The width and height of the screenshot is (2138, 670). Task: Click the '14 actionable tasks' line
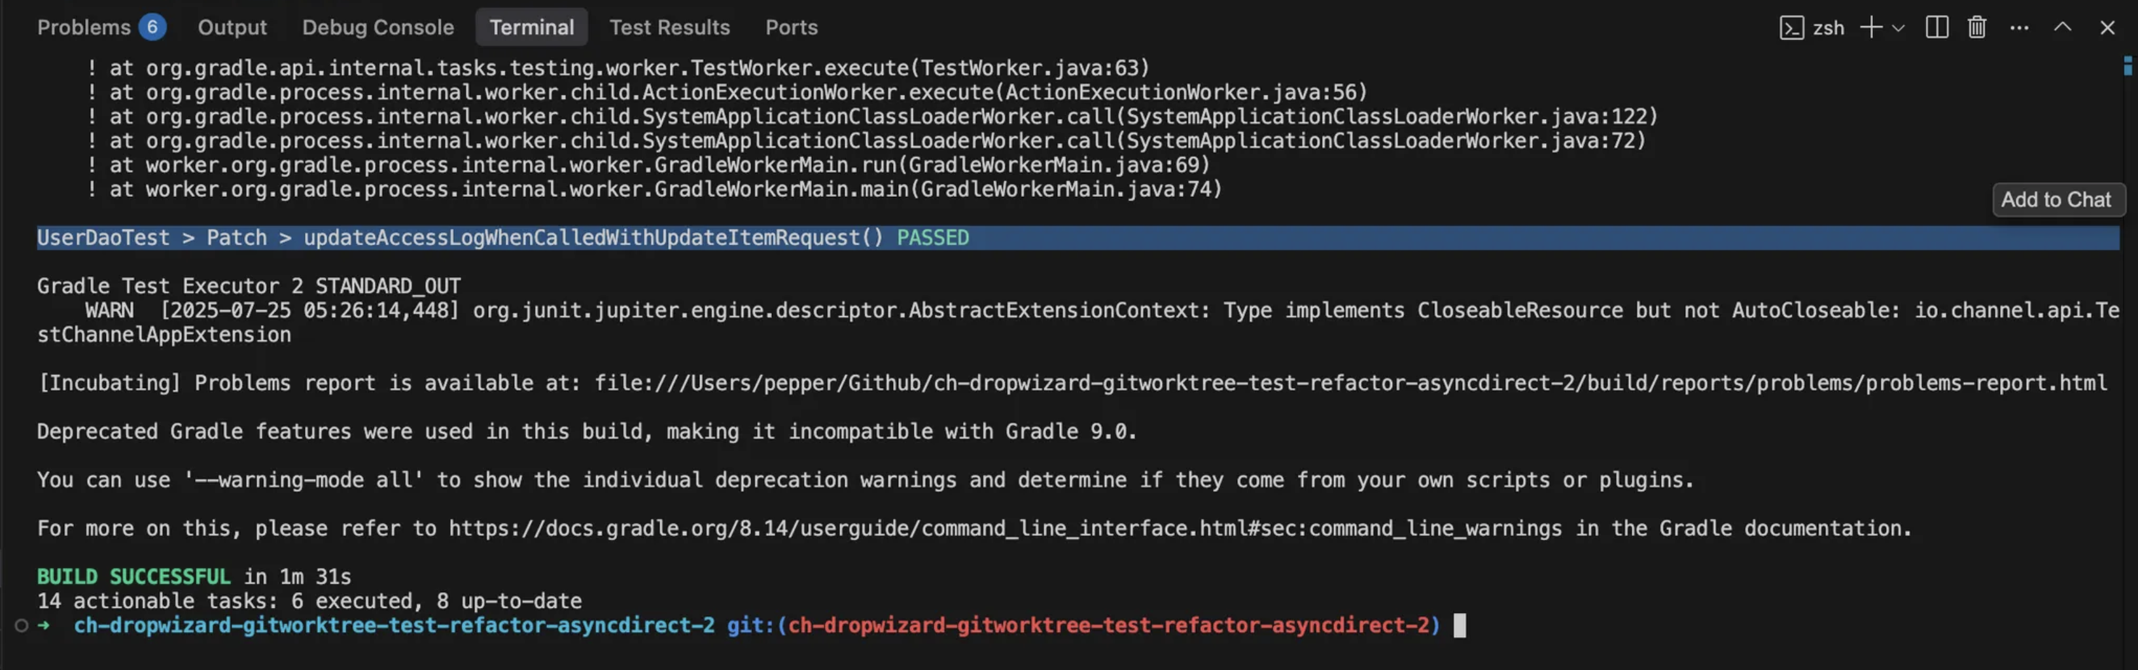click(309, 601)
